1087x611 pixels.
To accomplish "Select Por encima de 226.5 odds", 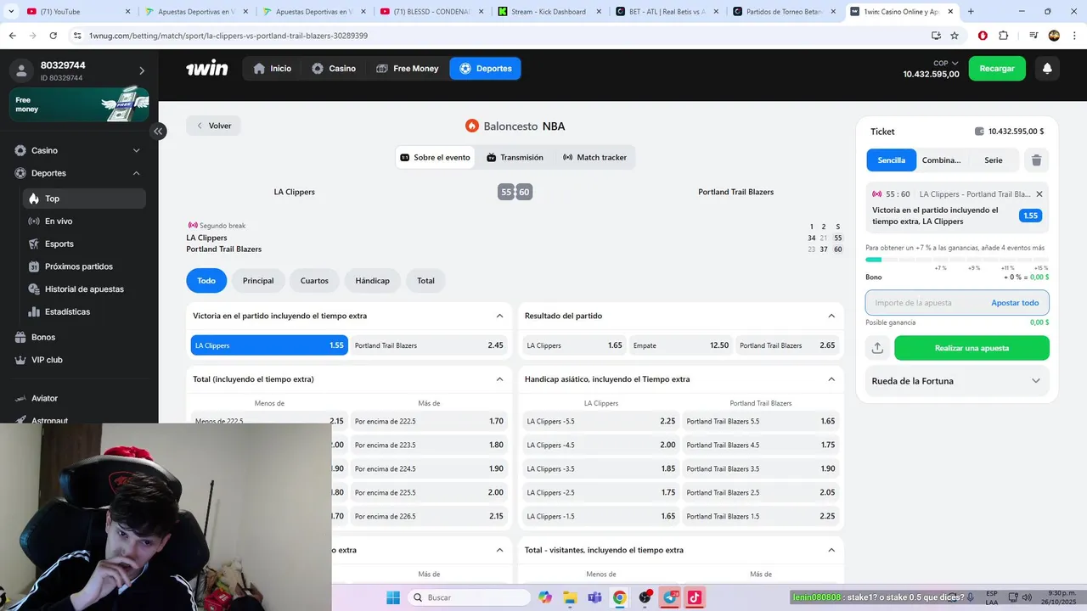I will 429,516.
